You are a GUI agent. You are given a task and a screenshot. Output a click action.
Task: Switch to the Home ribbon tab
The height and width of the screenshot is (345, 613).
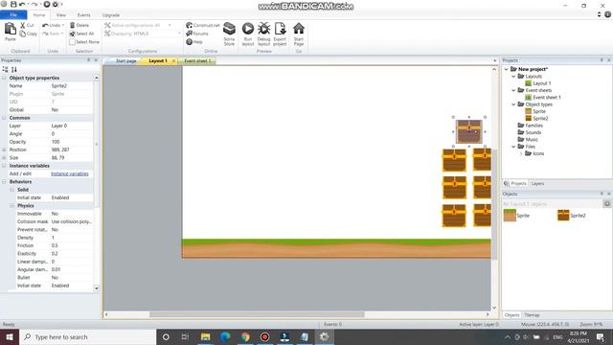click(x=38, y=15)
